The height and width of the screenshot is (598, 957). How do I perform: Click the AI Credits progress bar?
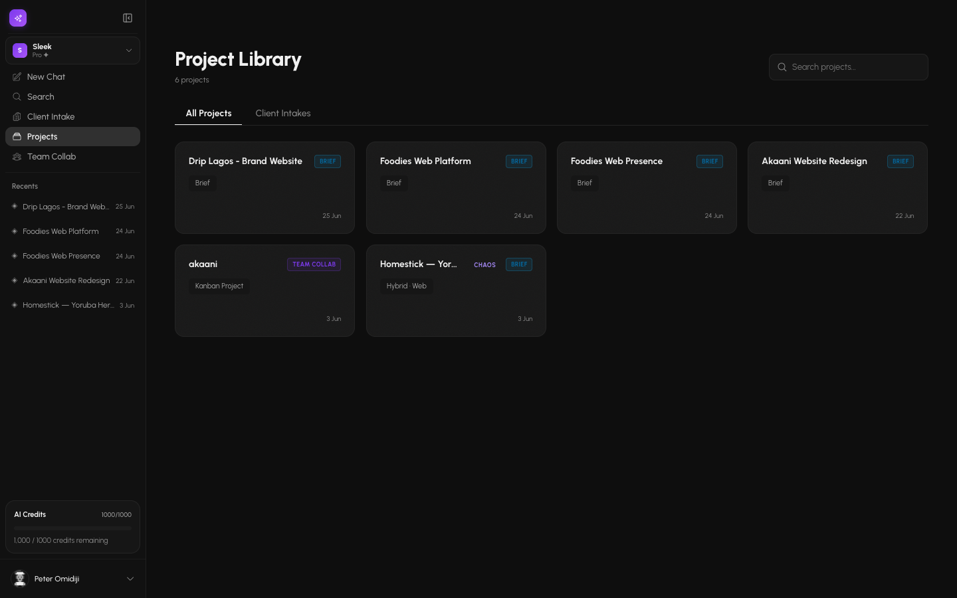pos(72,528)
